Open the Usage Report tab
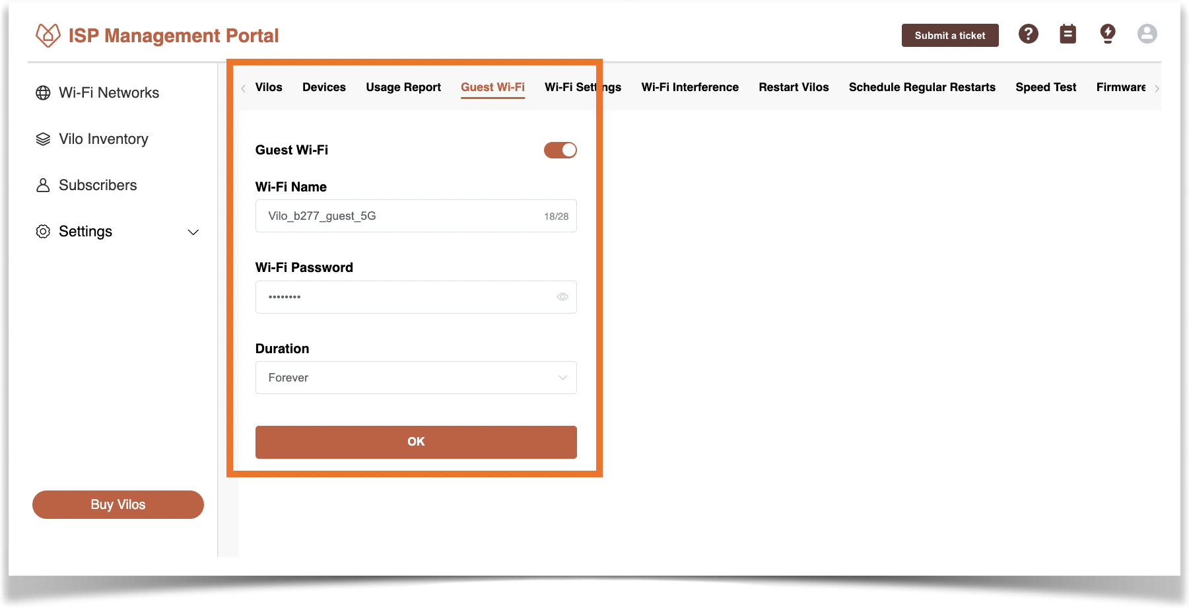 click(x=403, y=87)
